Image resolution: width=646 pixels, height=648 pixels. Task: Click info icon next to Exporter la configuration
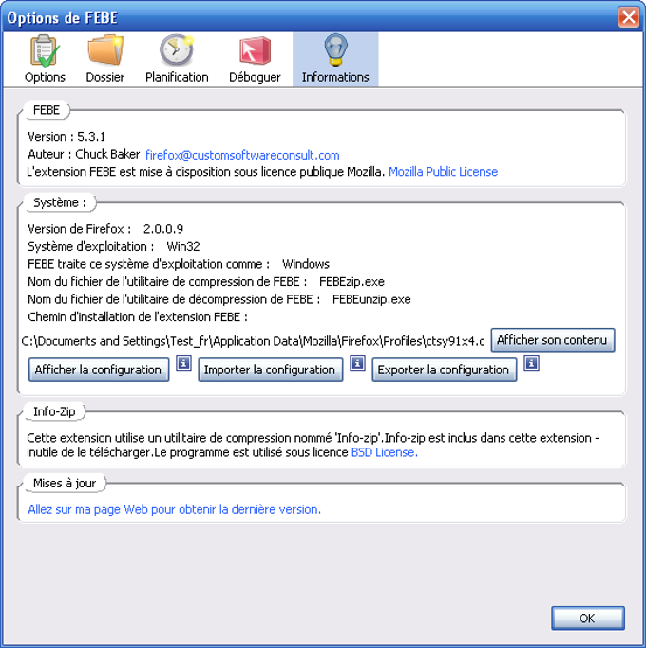point(531,363)
